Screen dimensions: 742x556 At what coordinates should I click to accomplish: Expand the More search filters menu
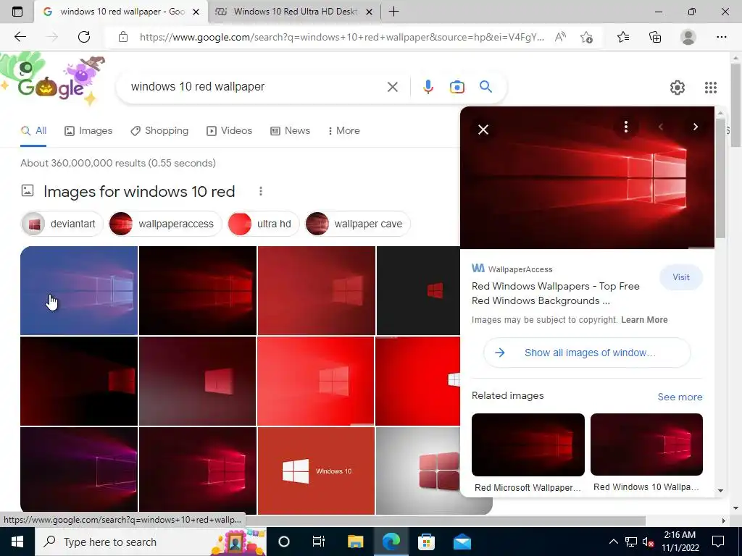(x=344, y=131)
